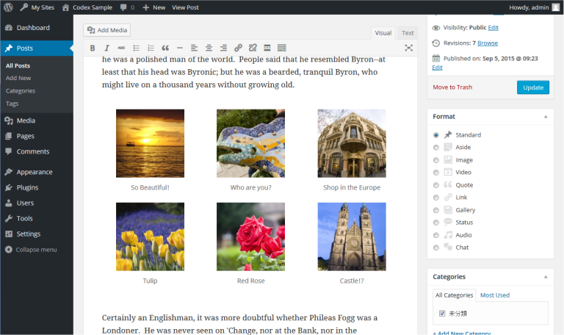Select the Aside post format
Image resolution: width=564 pixels, height=335 pixels.
coord(436,148)
